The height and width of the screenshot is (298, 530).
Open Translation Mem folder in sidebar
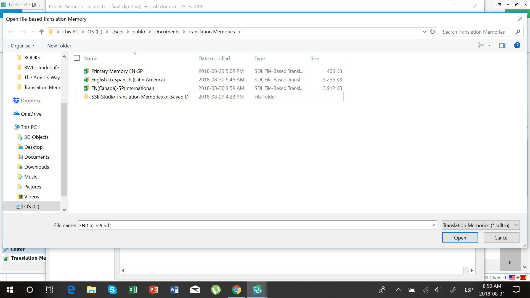pos(42,87)
